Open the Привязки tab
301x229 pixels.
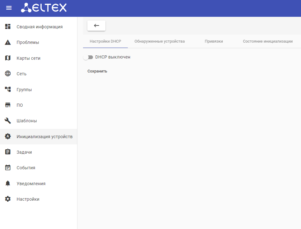214,41
